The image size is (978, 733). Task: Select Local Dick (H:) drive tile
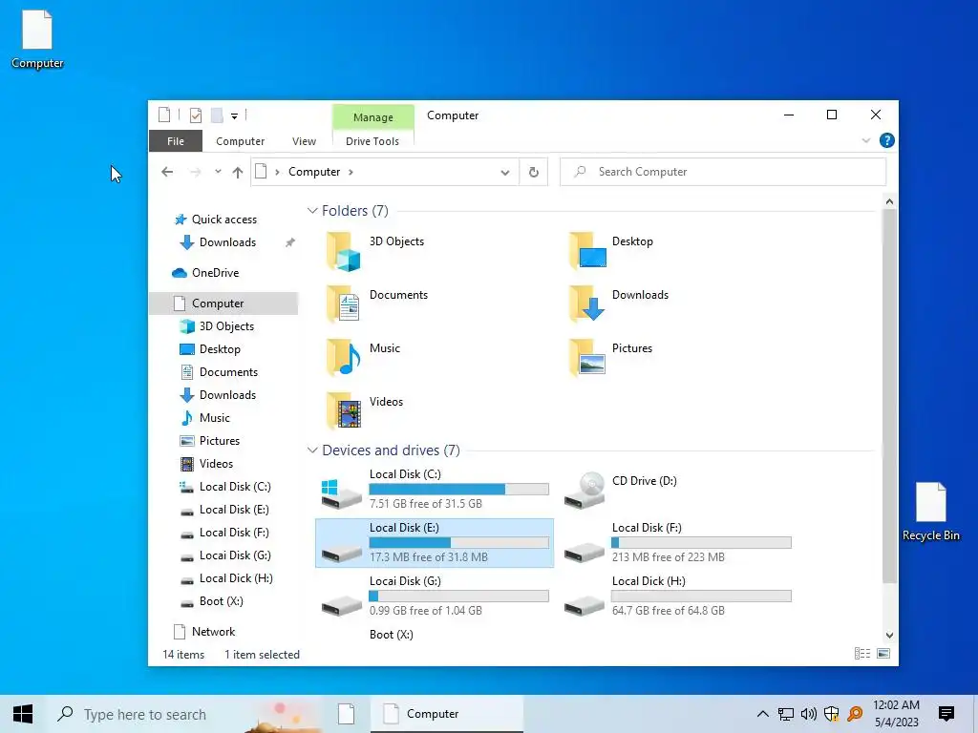pos(677,597)
